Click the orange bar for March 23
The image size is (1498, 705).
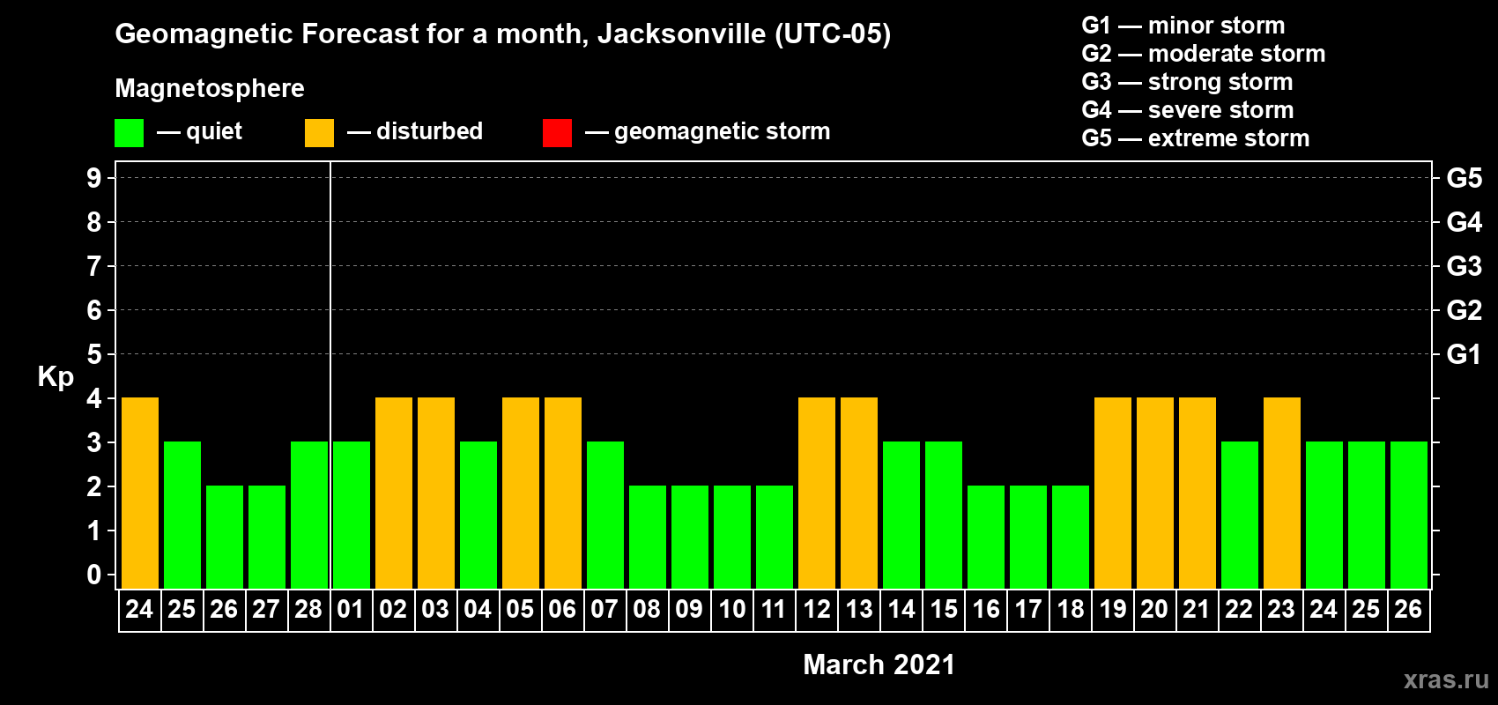tap(1282, 493)
